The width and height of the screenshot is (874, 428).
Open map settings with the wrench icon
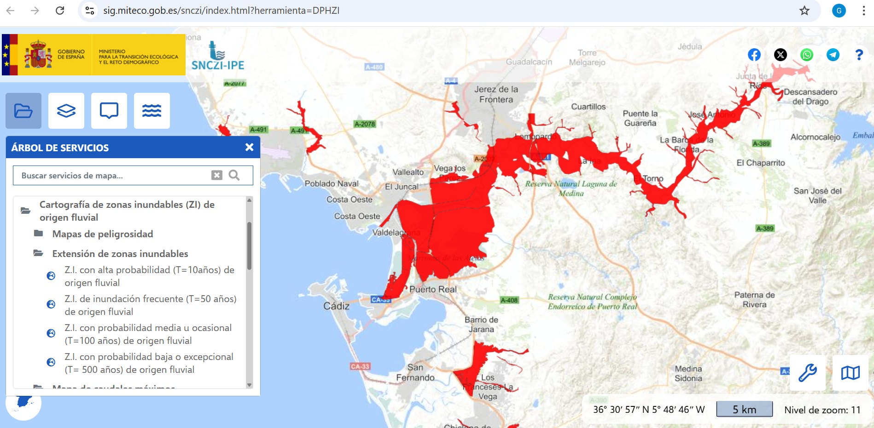pyautogui.click(x=807, y=372)
